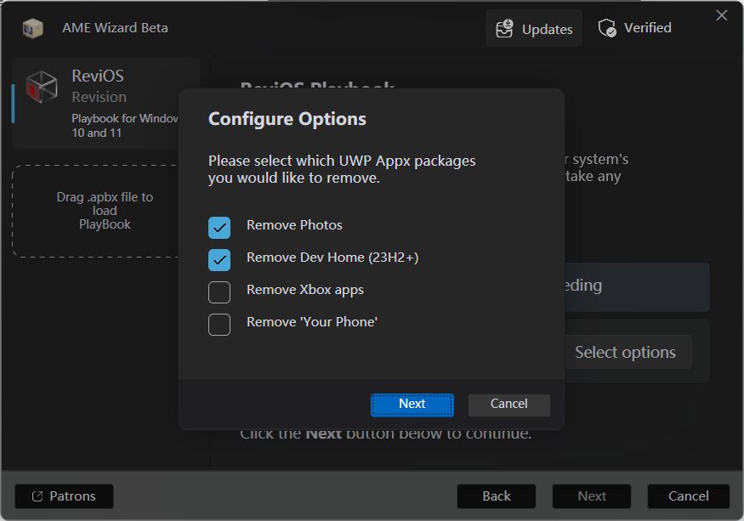The height and width of the screenshot is (521, 744).
Task: Click the AME Wizard cube logo icon
Action: (x=33, y=28)
